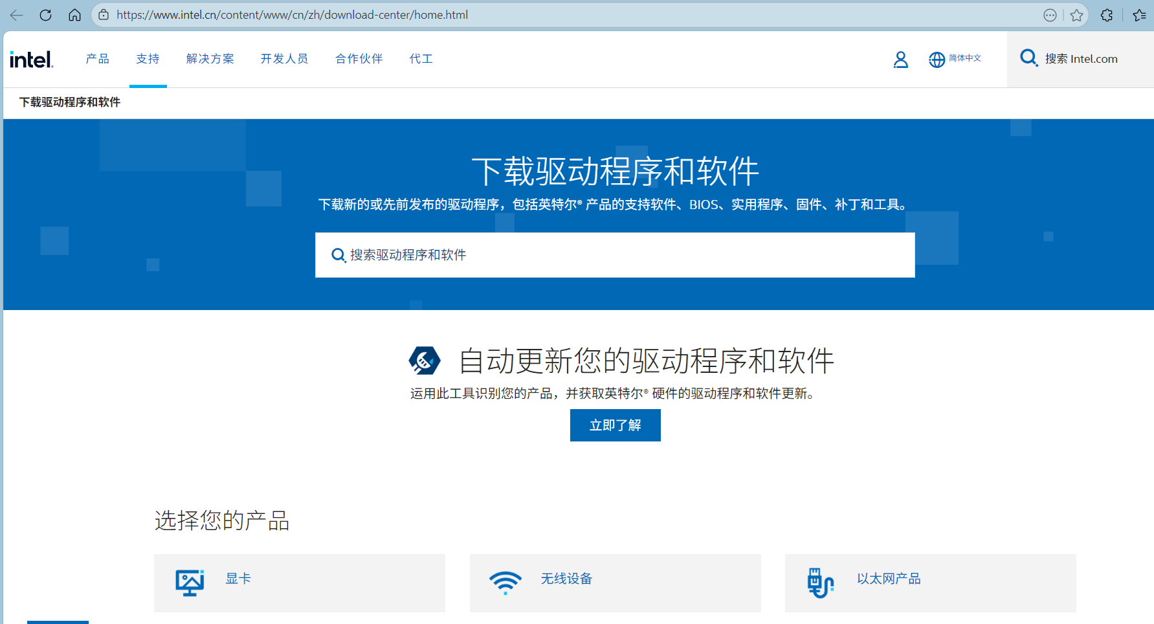Click the 立即了解 button

tap(616, 425)
